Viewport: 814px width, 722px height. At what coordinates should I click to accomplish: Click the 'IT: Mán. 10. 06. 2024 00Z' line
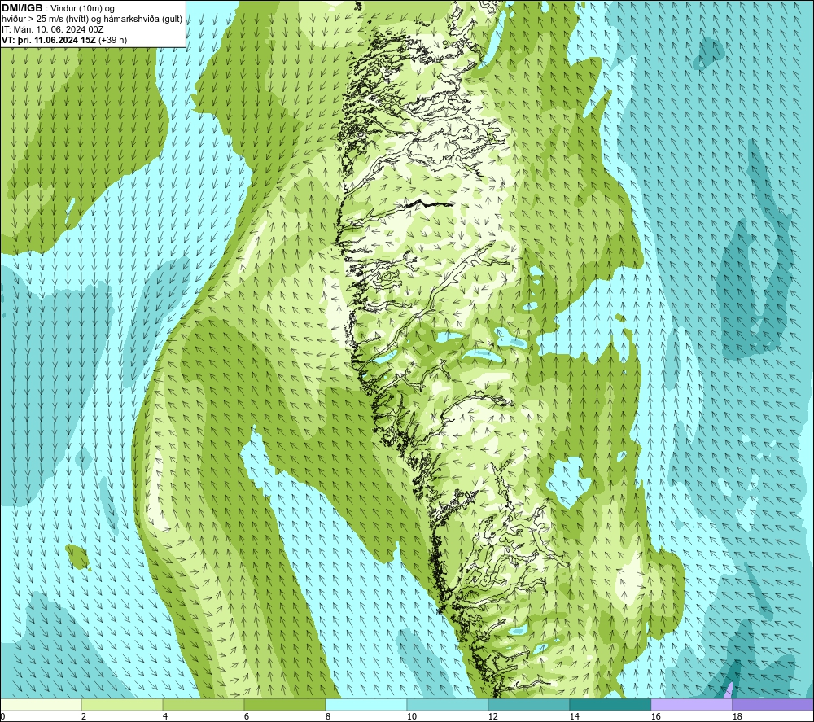[x=52, y=29]
